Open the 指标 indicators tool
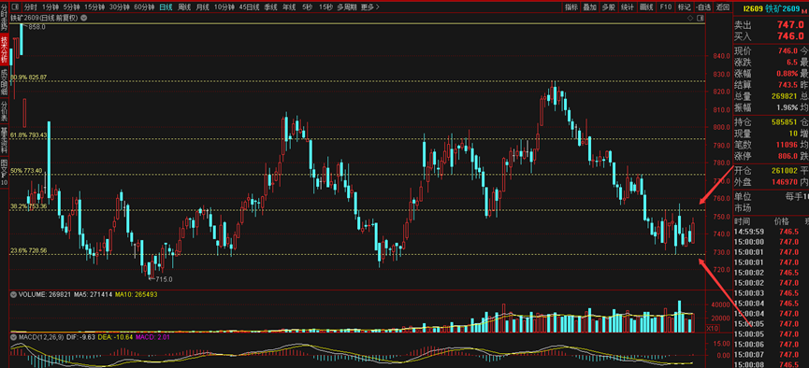The width and height of the screenshot is (809, 368). coord(571,7)
